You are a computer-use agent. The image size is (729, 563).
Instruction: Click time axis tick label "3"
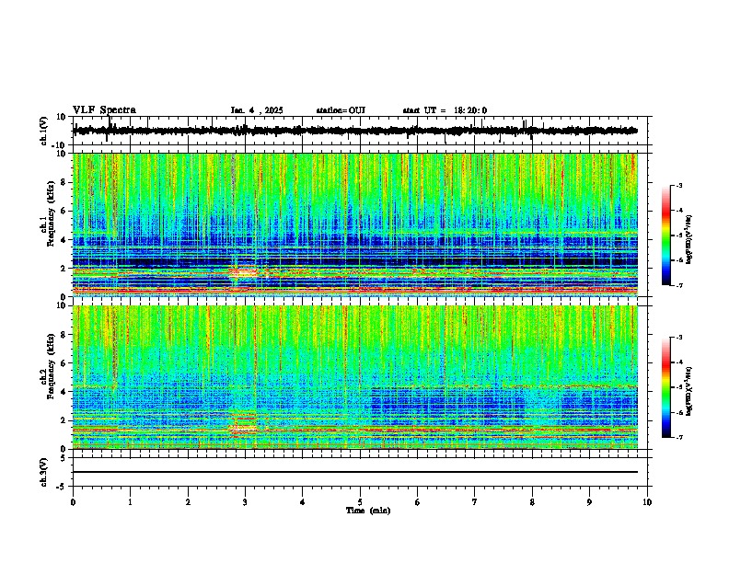coord(245,502)
